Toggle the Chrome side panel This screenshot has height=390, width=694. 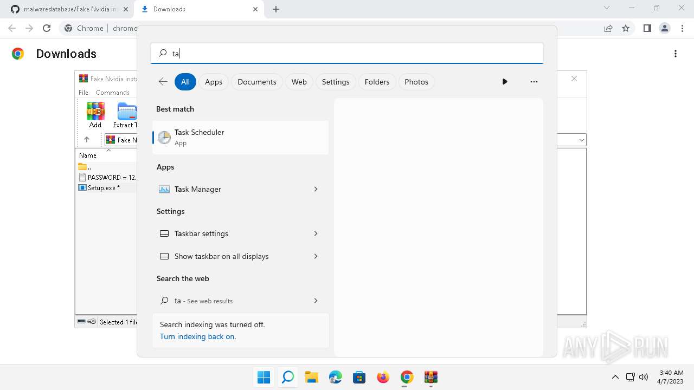tap(647, 28)
